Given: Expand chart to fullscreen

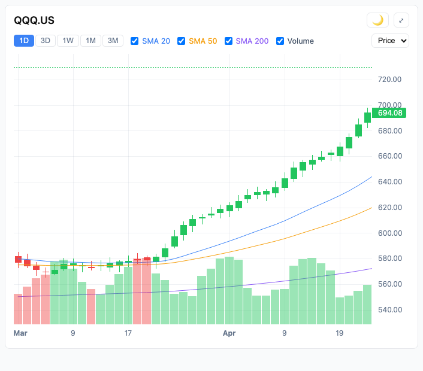Looking at the screenshot, I should [401, 20].
